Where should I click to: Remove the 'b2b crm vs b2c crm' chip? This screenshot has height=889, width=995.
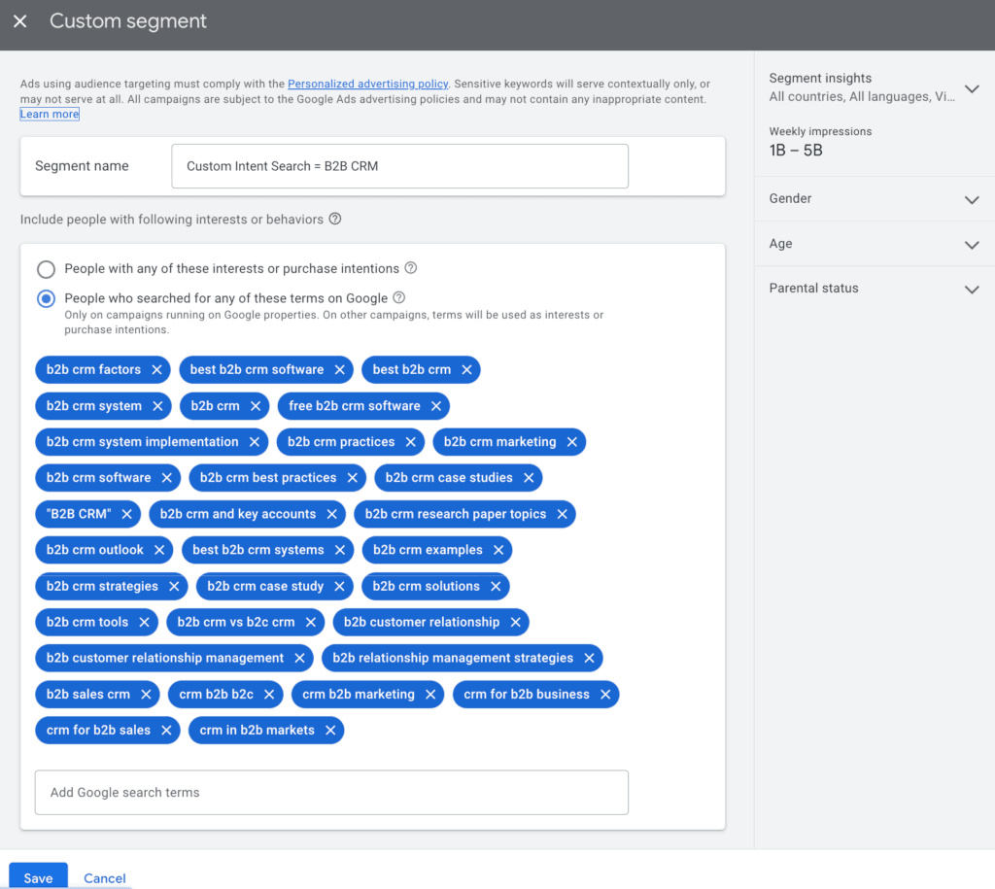point(310,622)
